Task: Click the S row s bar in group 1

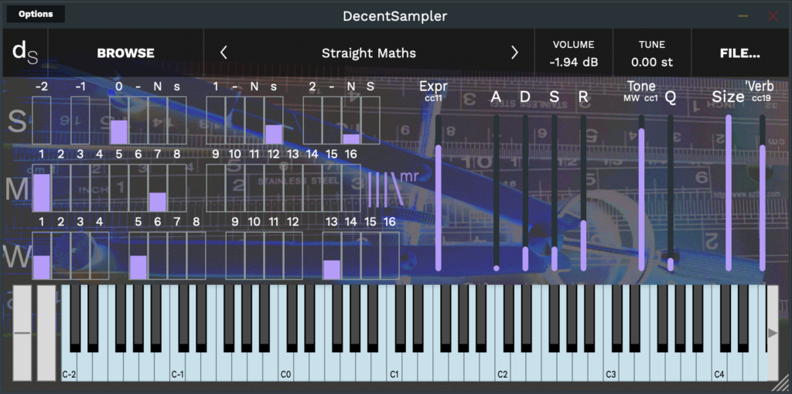Action: [x=274, y=120]
